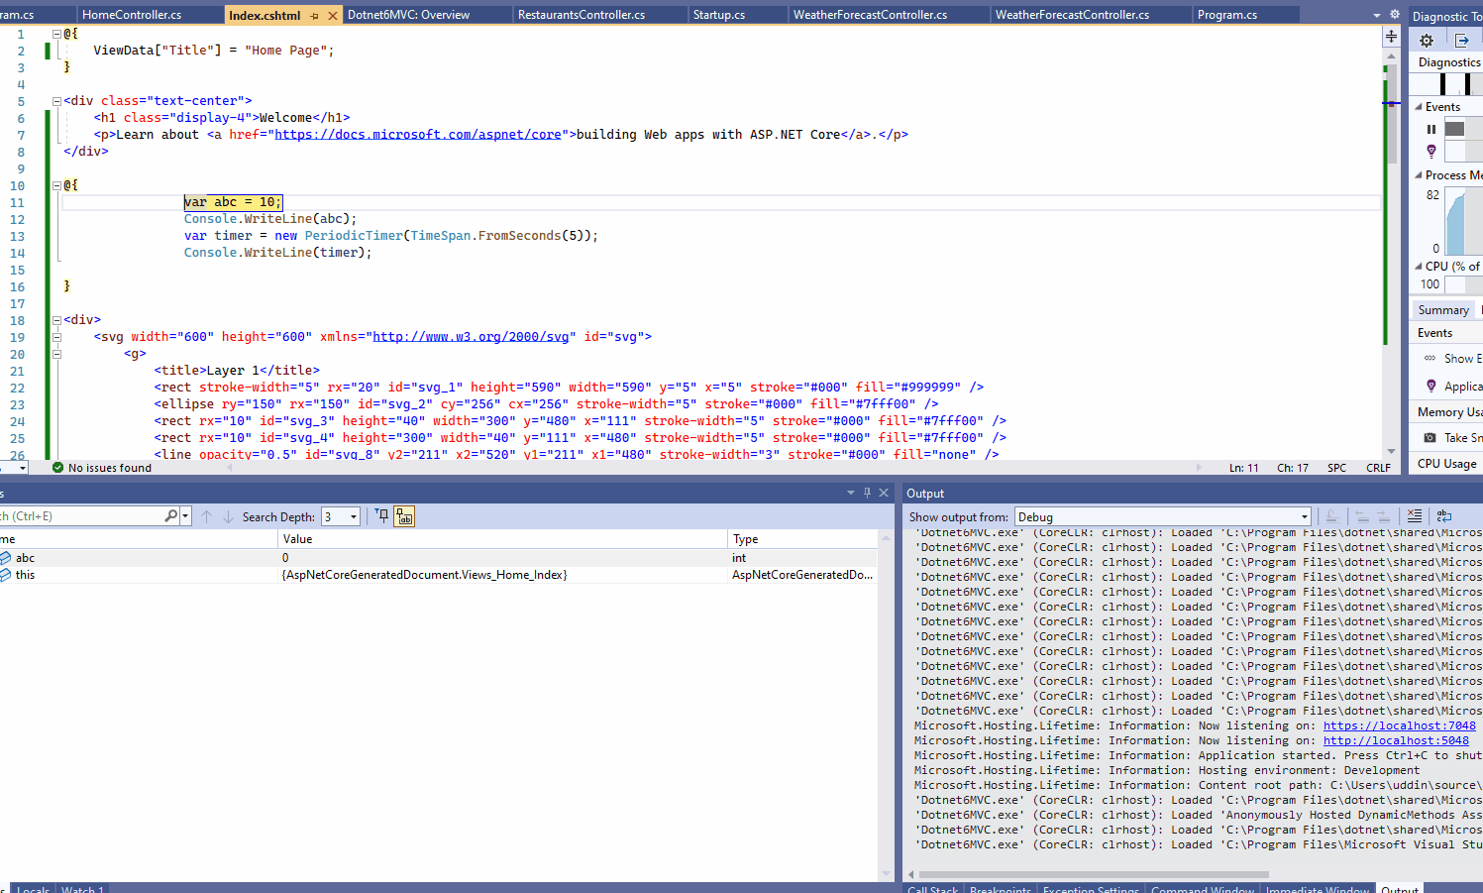The height and width of the screenshot is (893, 1483).
Task: Click the Ln: 11 position indicator
Action: coord(1243,468)
